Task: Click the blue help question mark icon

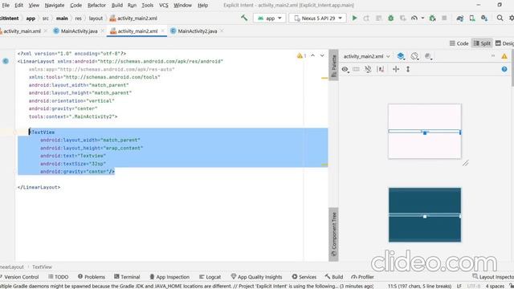Action: pyautogui.click(x=504, y=69)
